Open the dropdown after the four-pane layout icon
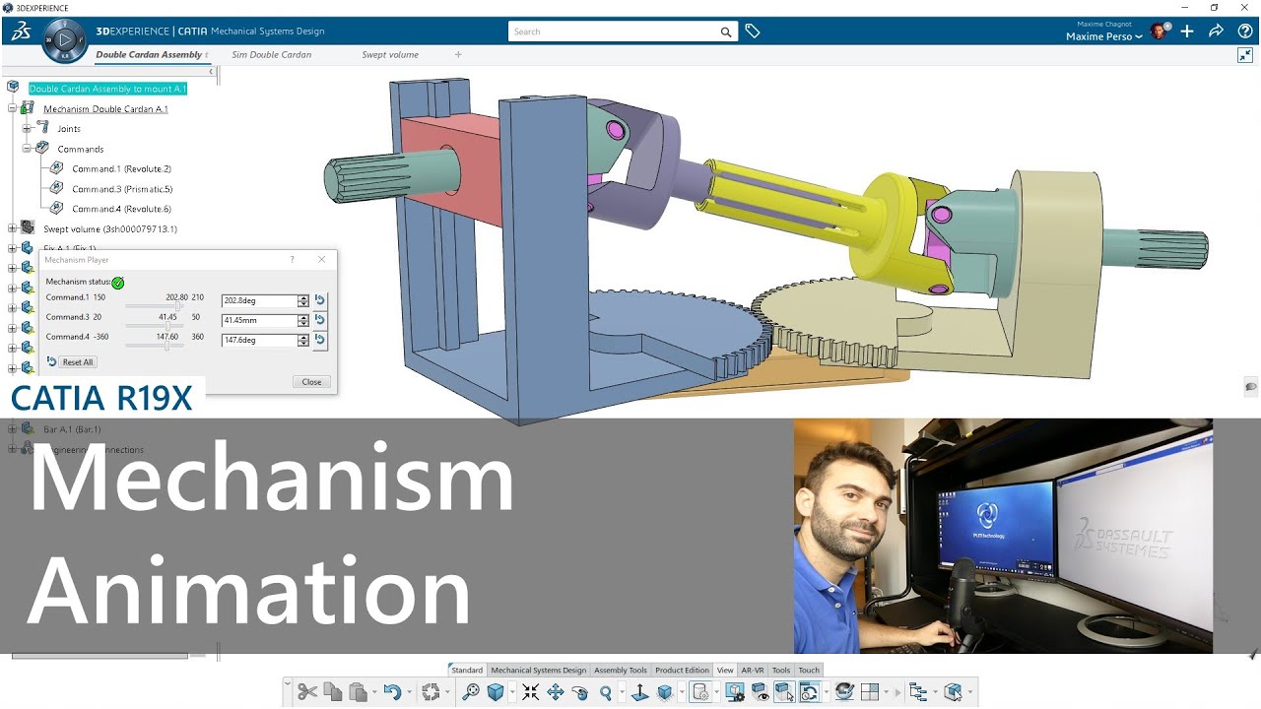Viewport: 1261px width, 709px height. pyautogui.click(x=886, y=692)
